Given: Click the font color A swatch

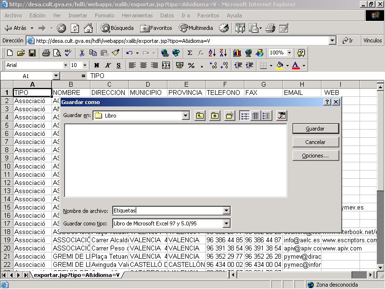Looking at the screenshot, I should click(x=295, y=65).
